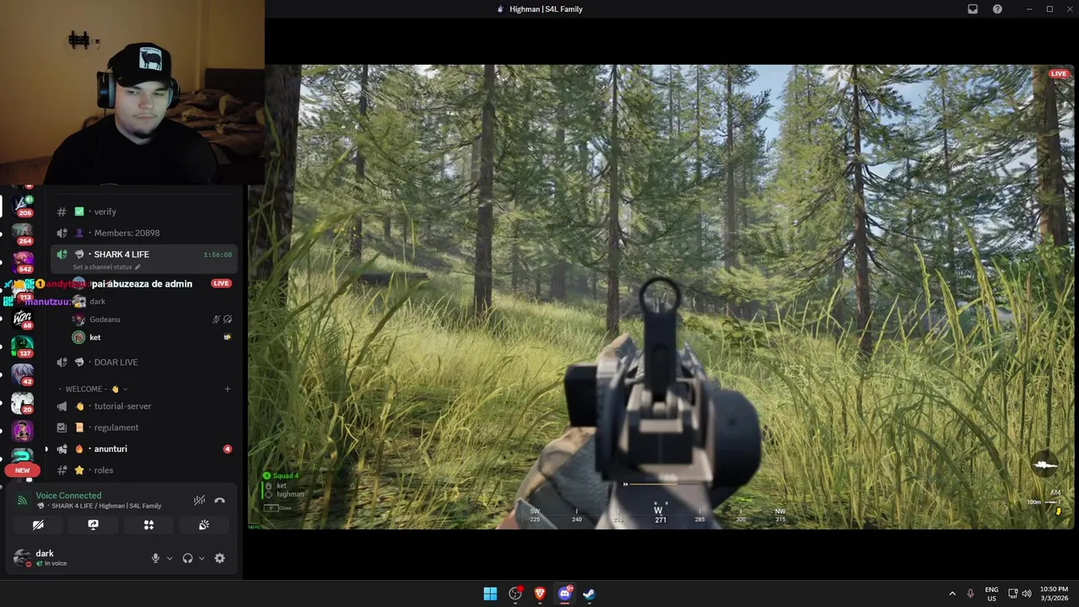Click the LIVE badge beside streaming user
The image size is (1079, 607).
[x=221, y=283]
